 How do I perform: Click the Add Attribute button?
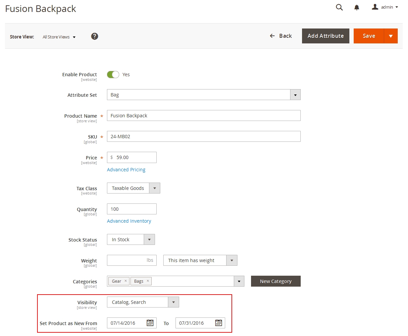pyautogui.click(x=325, y=36)
